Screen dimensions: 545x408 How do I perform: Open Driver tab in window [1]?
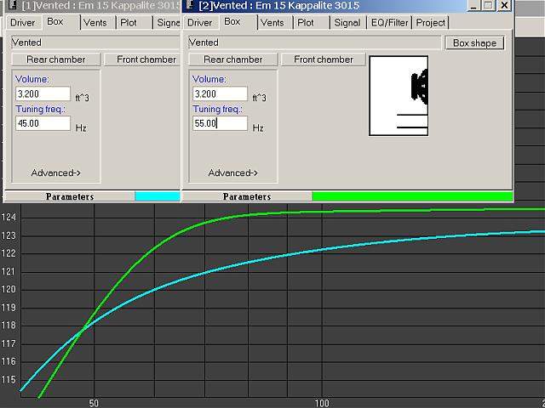pos(23,23)
